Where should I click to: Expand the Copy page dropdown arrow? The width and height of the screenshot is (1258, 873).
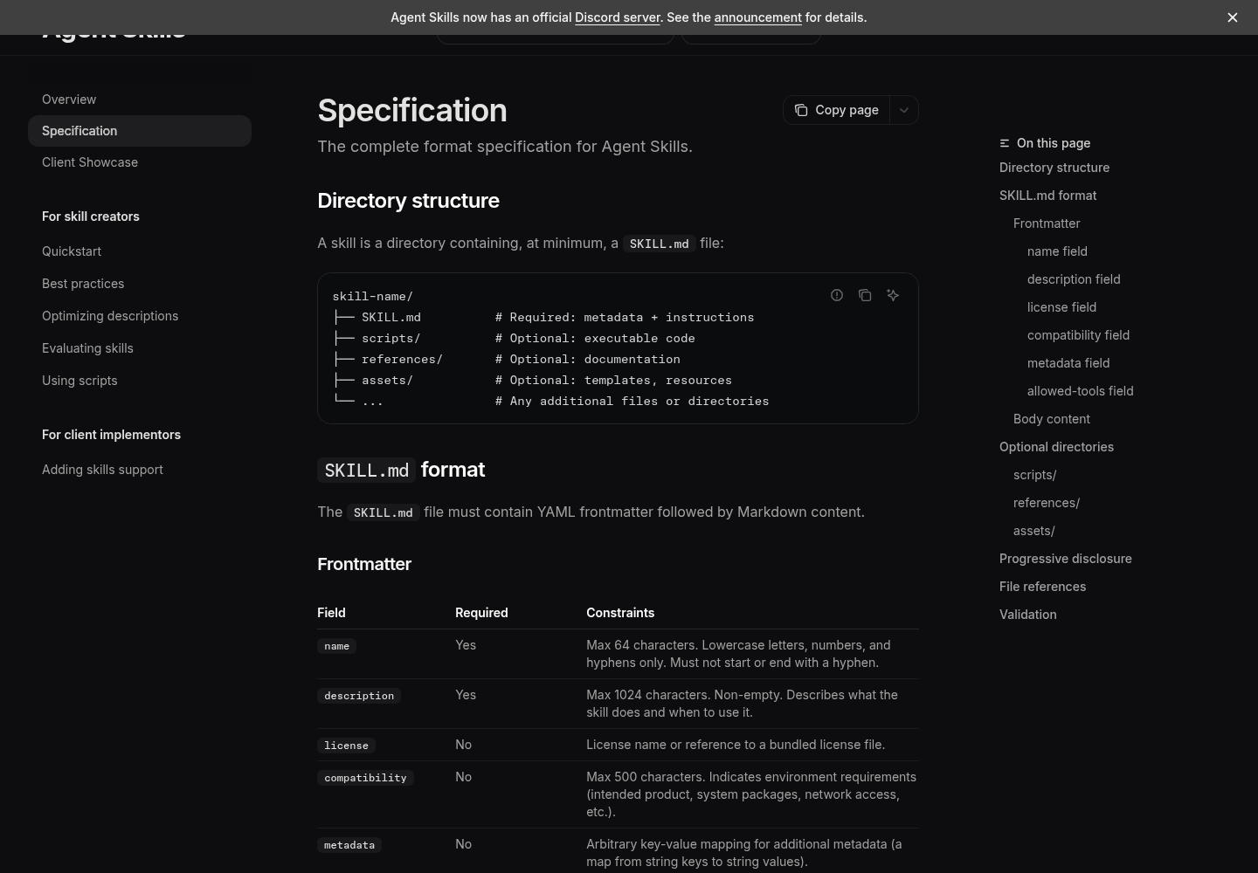click(x=904, y=110)
